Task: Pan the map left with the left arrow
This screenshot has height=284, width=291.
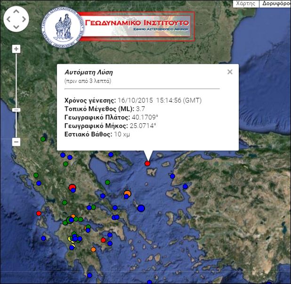Action: pyautogui.click(x=8, y=19)
